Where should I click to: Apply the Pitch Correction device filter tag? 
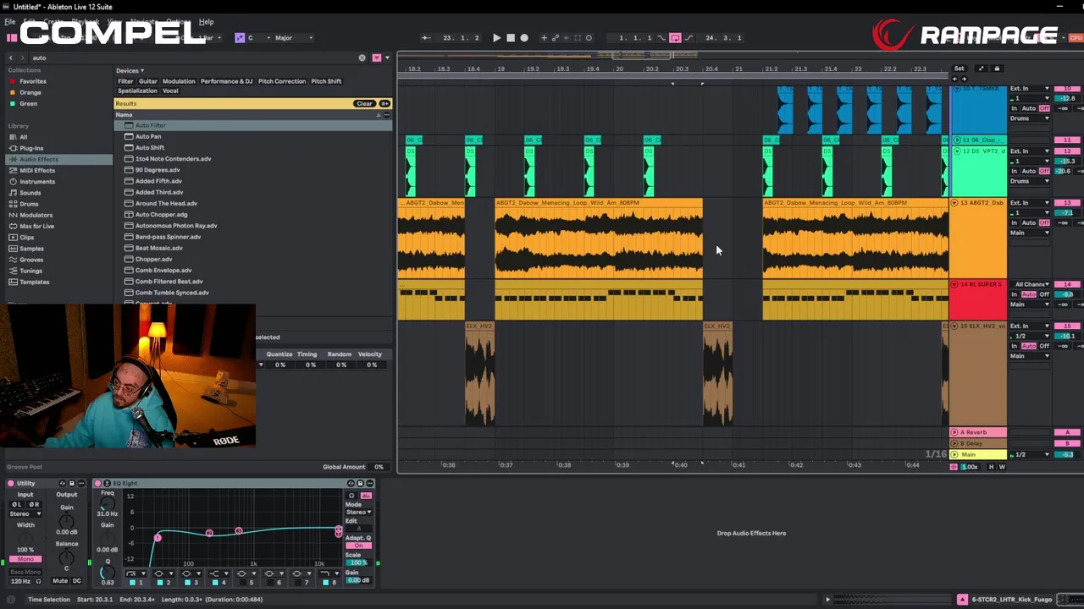tap(282, 81)
